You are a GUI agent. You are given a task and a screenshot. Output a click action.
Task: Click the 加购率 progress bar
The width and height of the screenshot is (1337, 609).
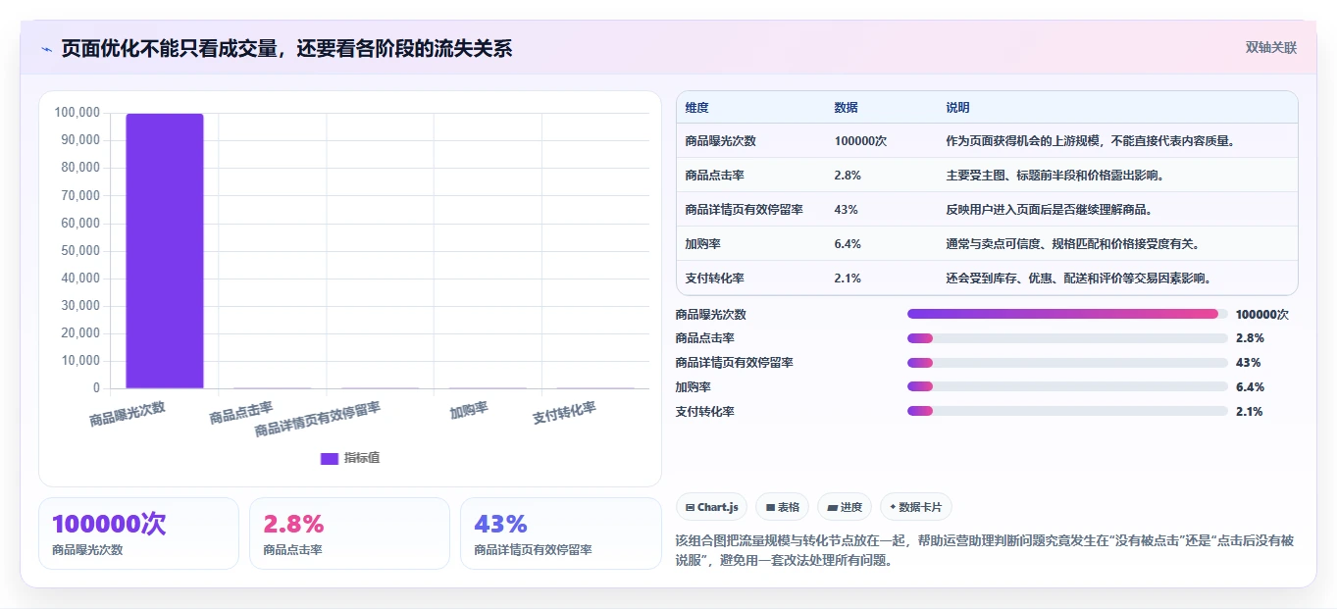[x=1067, y=386]
